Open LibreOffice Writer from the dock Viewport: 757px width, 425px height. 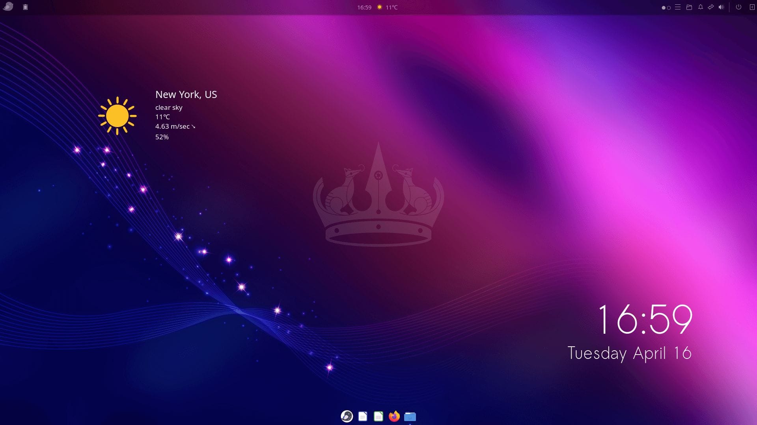click(x=363, y=416)
